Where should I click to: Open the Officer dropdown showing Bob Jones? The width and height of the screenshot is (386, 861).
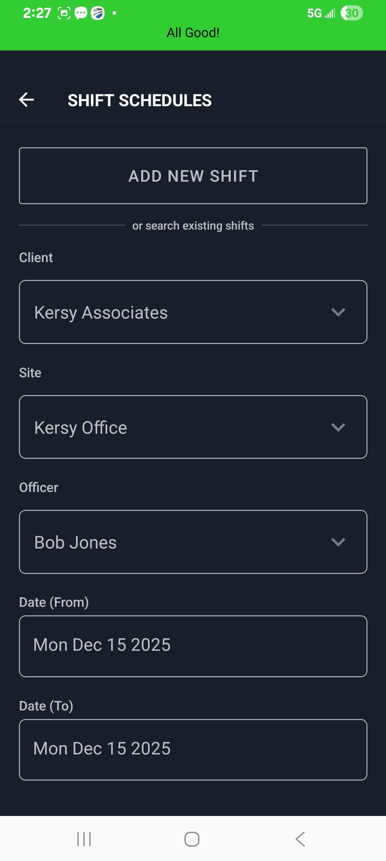point(193,542)
